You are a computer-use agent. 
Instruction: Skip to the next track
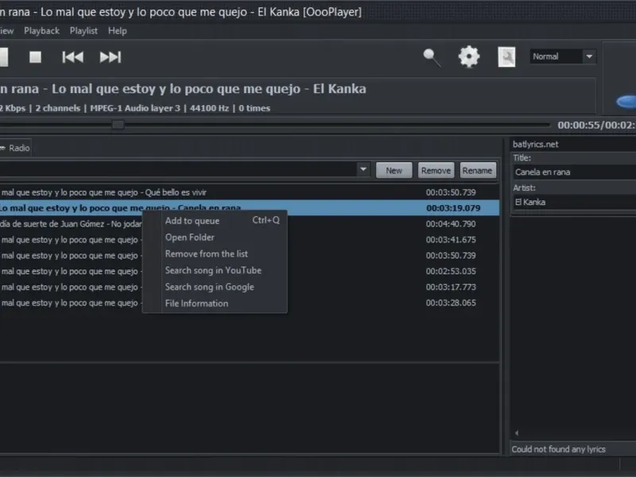click(x=111, y=57)
